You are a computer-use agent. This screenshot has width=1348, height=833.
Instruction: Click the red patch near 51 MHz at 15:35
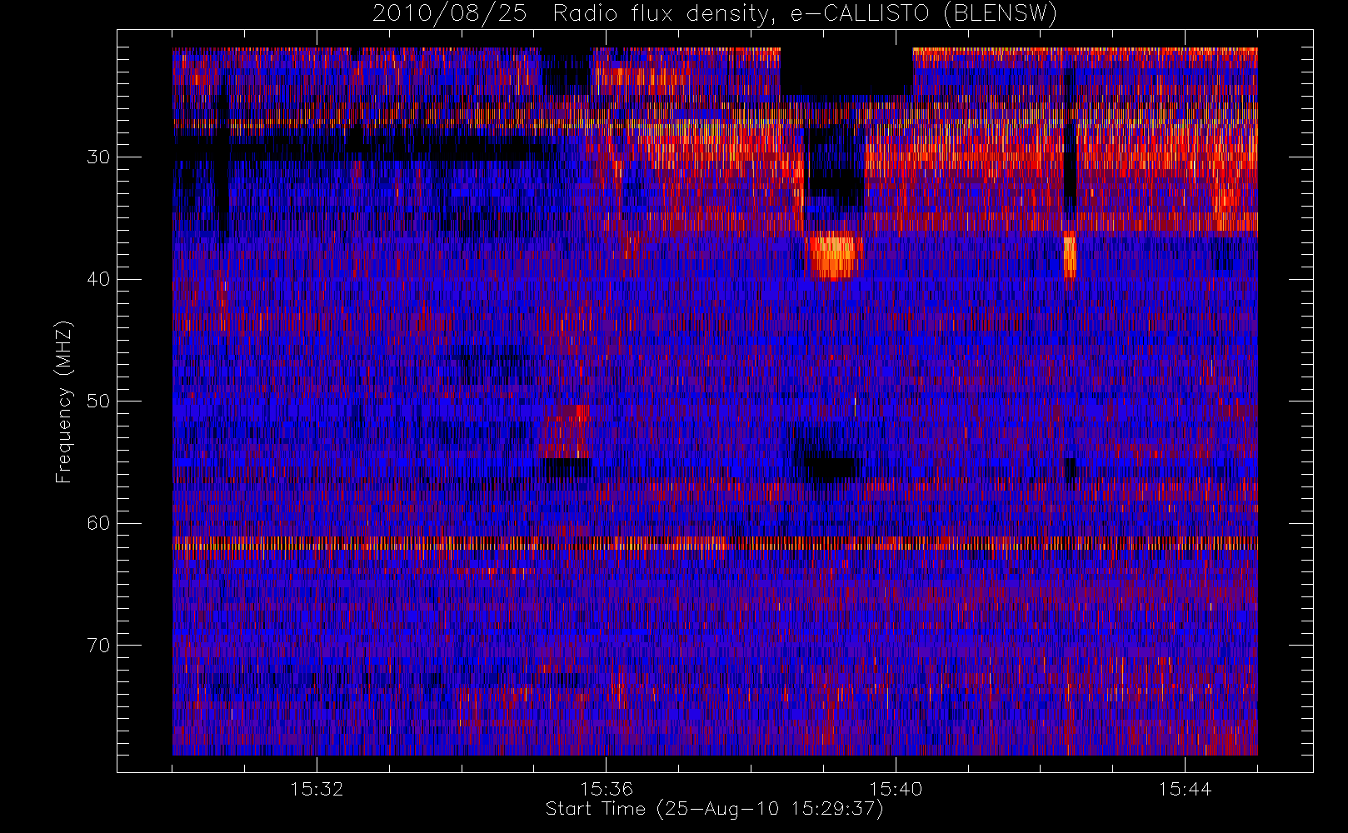pyautogui.click(x=567, y=431)
